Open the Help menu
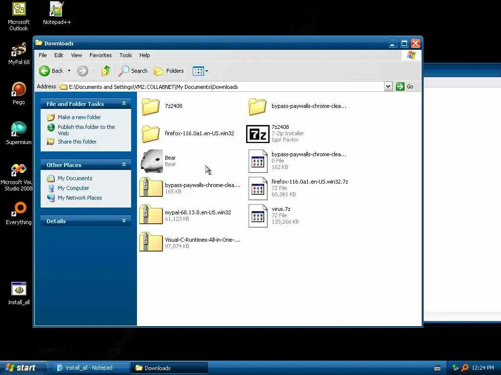The image size is (501, 375). 144,55
